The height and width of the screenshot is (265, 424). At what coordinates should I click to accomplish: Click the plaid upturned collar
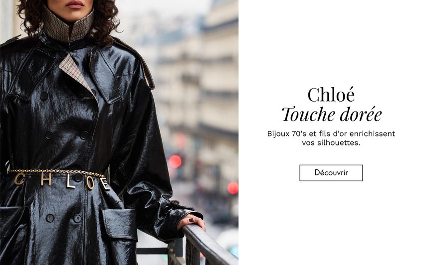pos(68,24)
